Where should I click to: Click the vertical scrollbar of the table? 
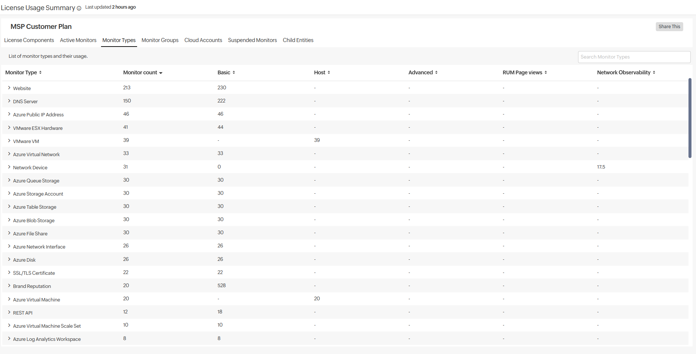click(690, 118)
